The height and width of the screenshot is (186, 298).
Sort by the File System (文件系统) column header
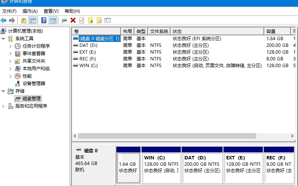click(x=159, y=31)
